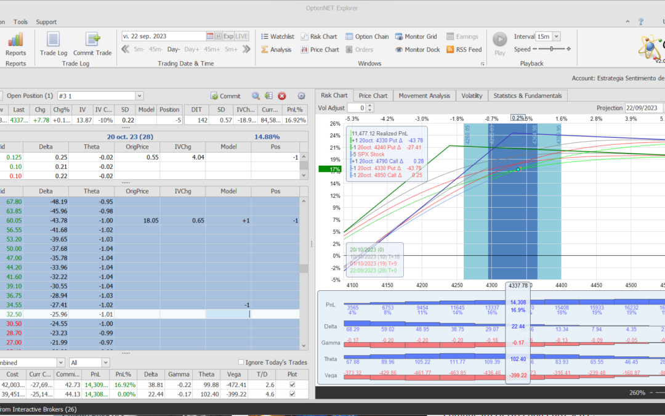Open position settings gear icon

click(301, 96)
